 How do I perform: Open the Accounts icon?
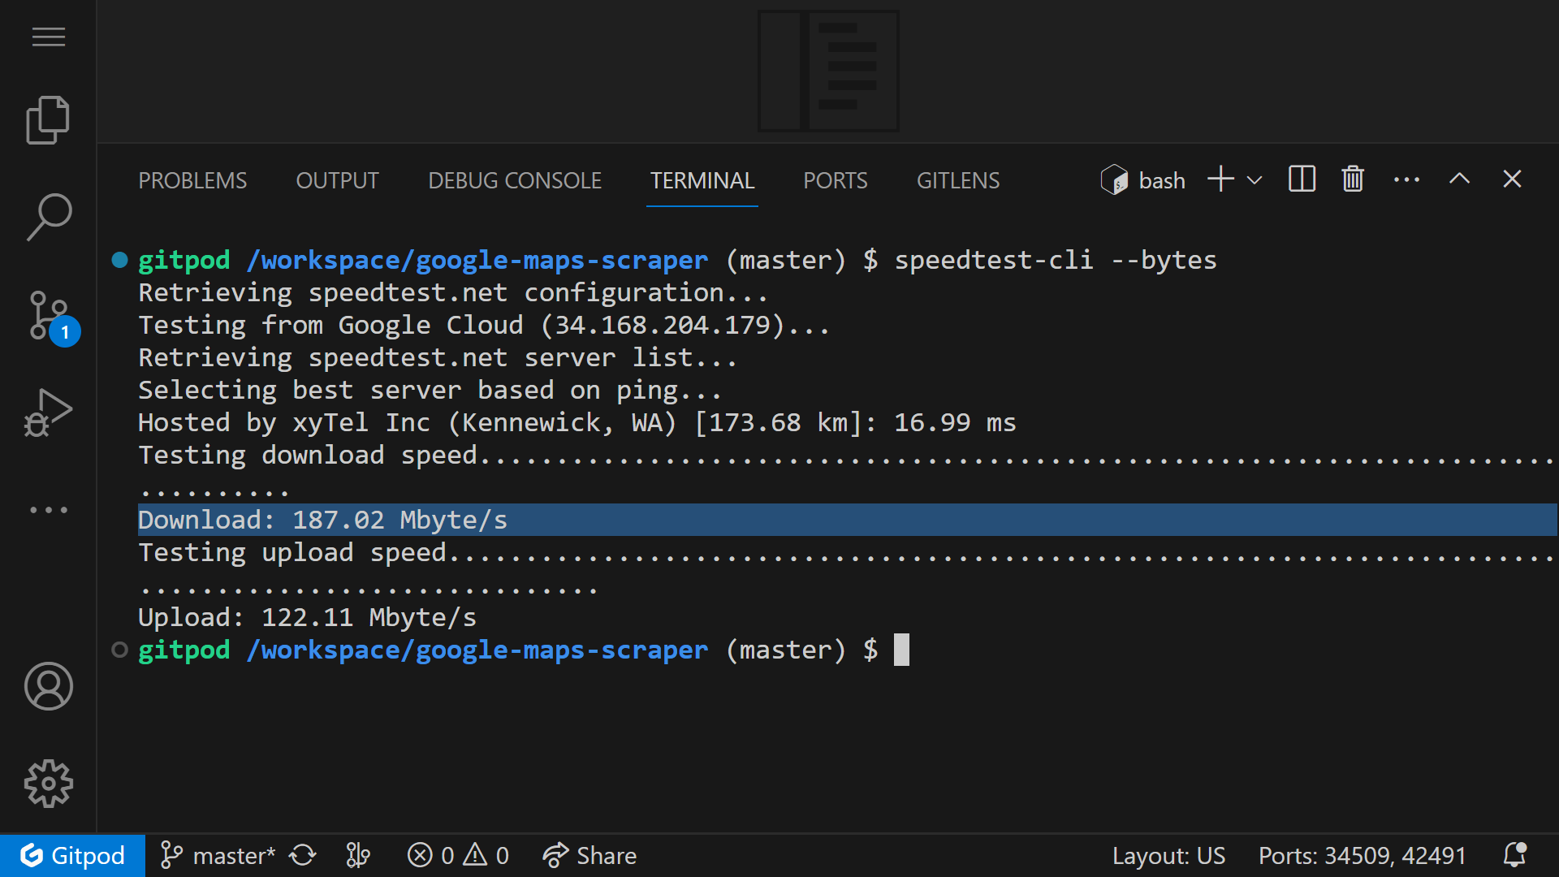(48, 686)
